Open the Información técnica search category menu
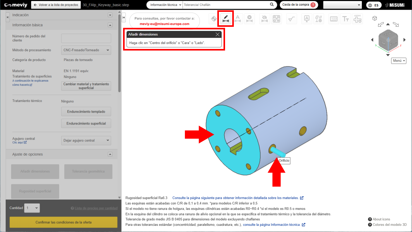 [x=165, y=5]
